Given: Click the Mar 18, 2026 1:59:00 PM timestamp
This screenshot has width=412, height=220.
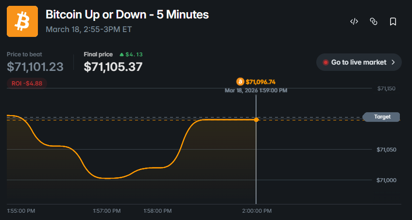Looking at the screenshot, I should pyautogui.click(x=256, y=90).
